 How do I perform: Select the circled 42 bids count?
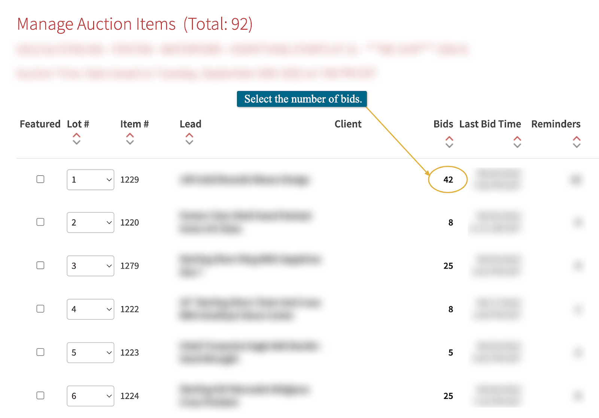(x=448, y=180)
